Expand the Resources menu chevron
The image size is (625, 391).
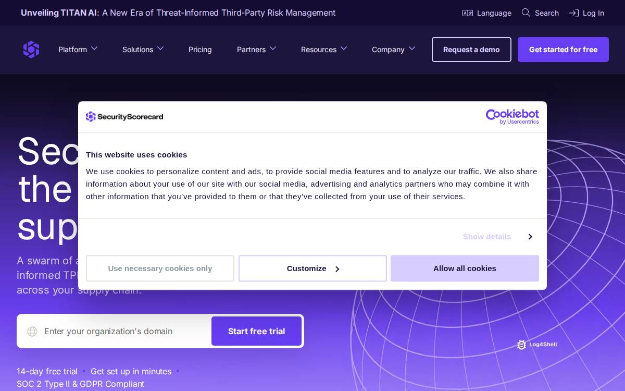[344, 48]
